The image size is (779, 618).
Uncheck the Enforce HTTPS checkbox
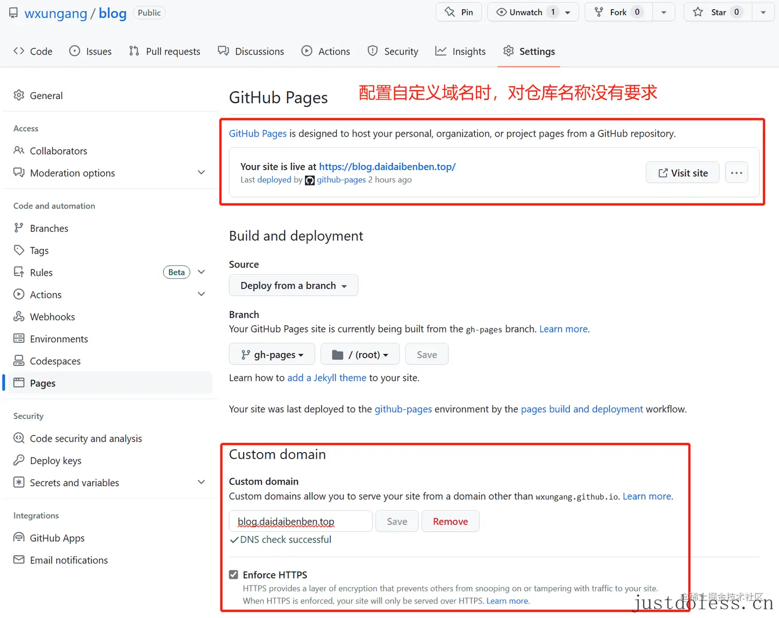(x=233, y=574)
